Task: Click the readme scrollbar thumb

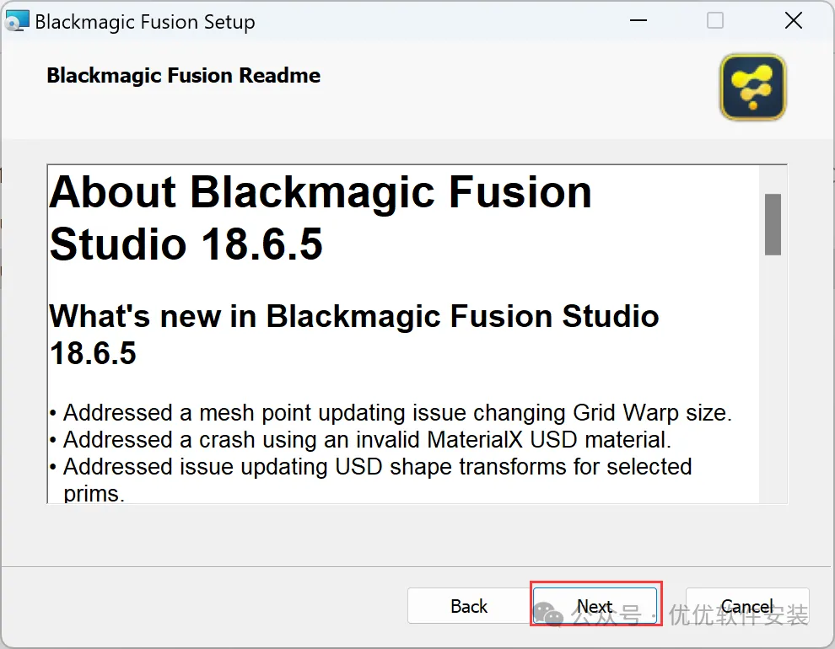Action: coord(772,223)
